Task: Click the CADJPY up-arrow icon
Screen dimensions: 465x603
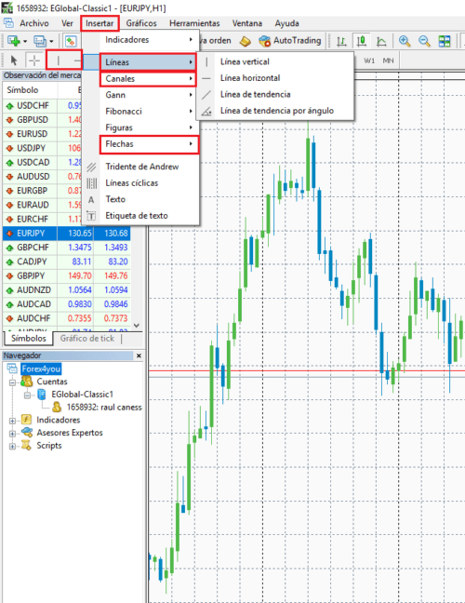Action: coord(9,261)
